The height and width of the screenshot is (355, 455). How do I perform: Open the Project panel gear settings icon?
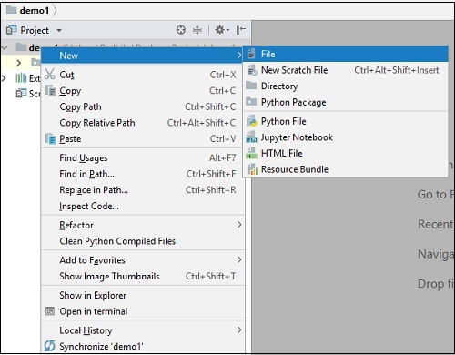(222, 30)
